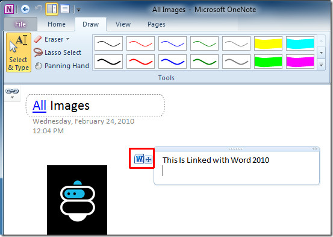Choose the yellow highlighter
The image size is (333, 237).
point(268,43)
